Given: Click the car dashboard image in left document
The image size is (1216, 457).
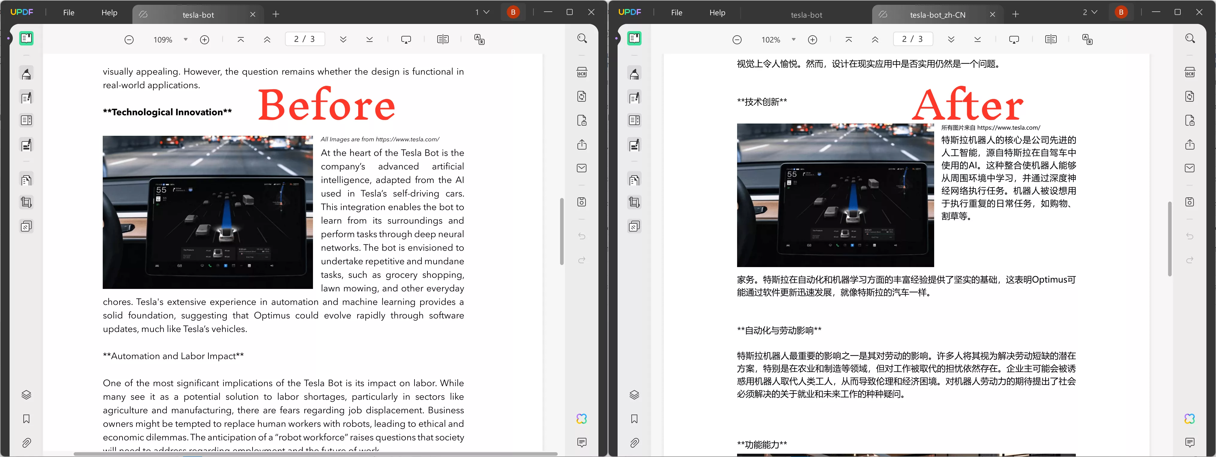Looking at the screenshot, I should (x=208, y=212).
